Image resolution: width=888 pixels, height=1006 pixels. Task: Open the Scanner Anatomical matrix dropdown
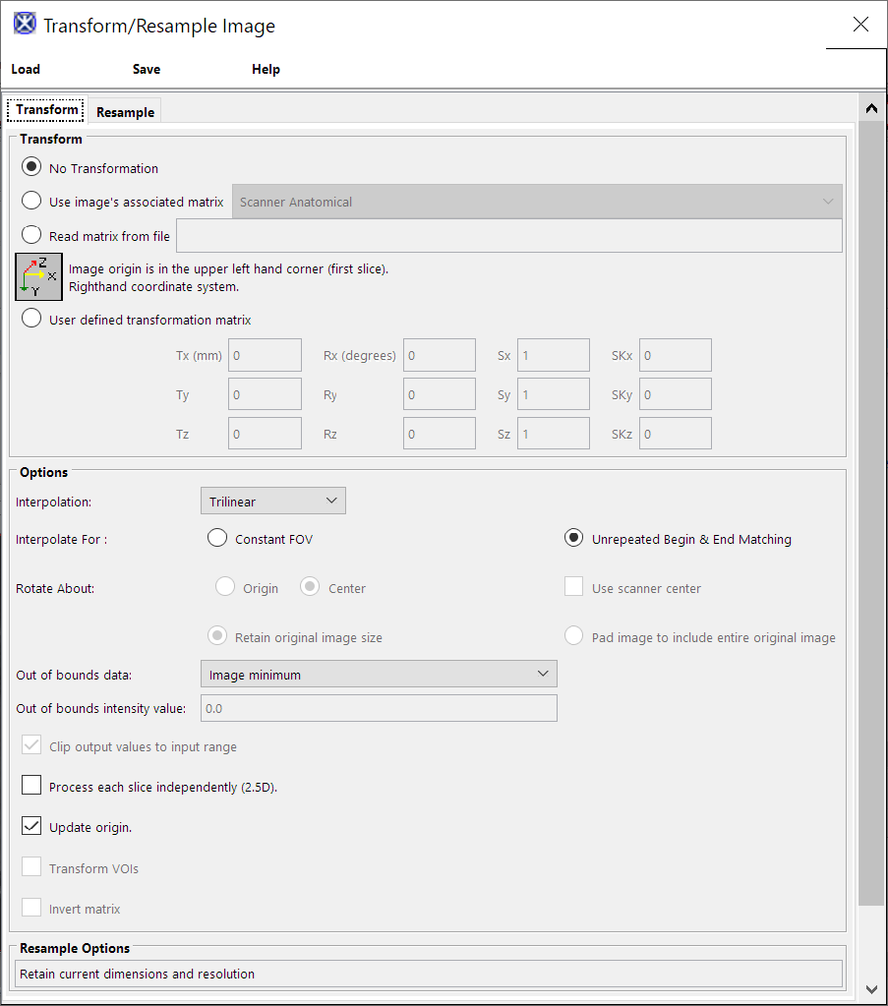(x=536, y=202)
